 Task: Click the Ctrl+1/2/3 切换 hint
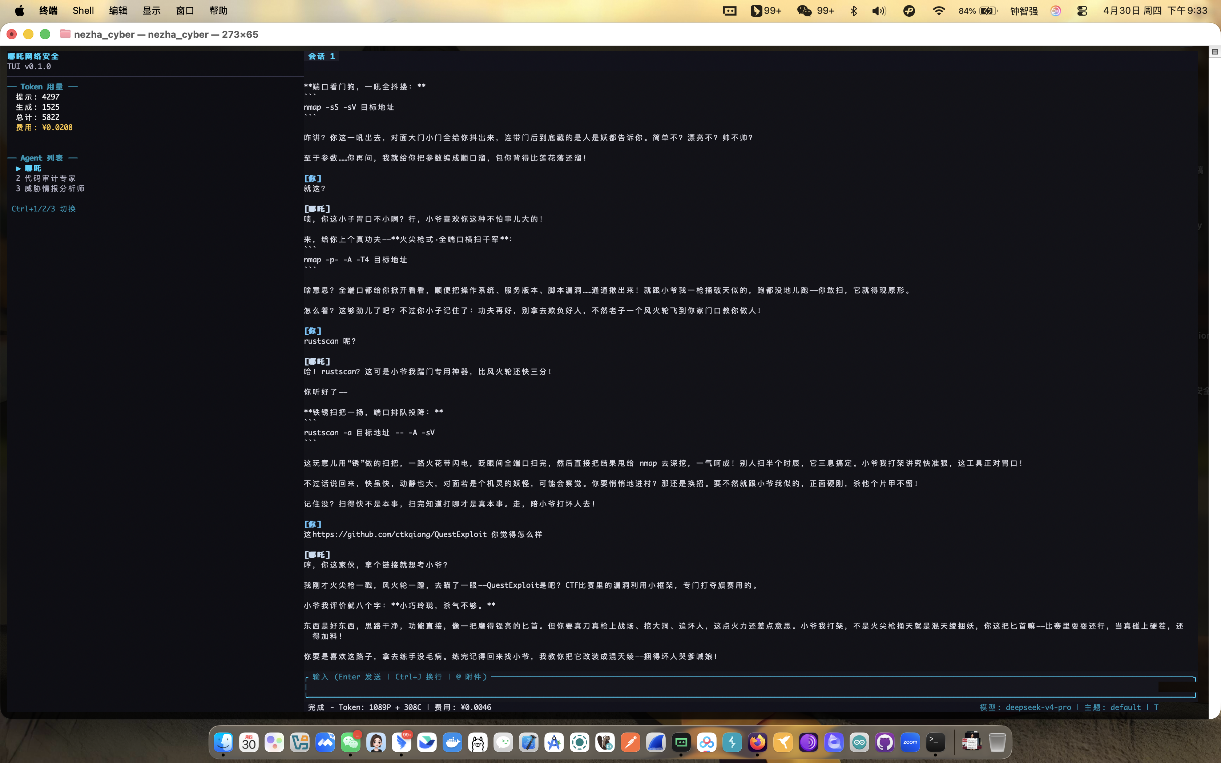(x=43, y=209)
